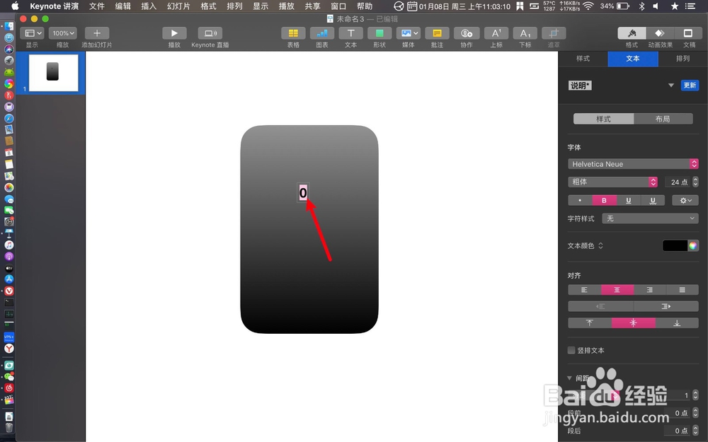Increase text indent
This screenshot has height=442, width=708.
coord(666,306)
